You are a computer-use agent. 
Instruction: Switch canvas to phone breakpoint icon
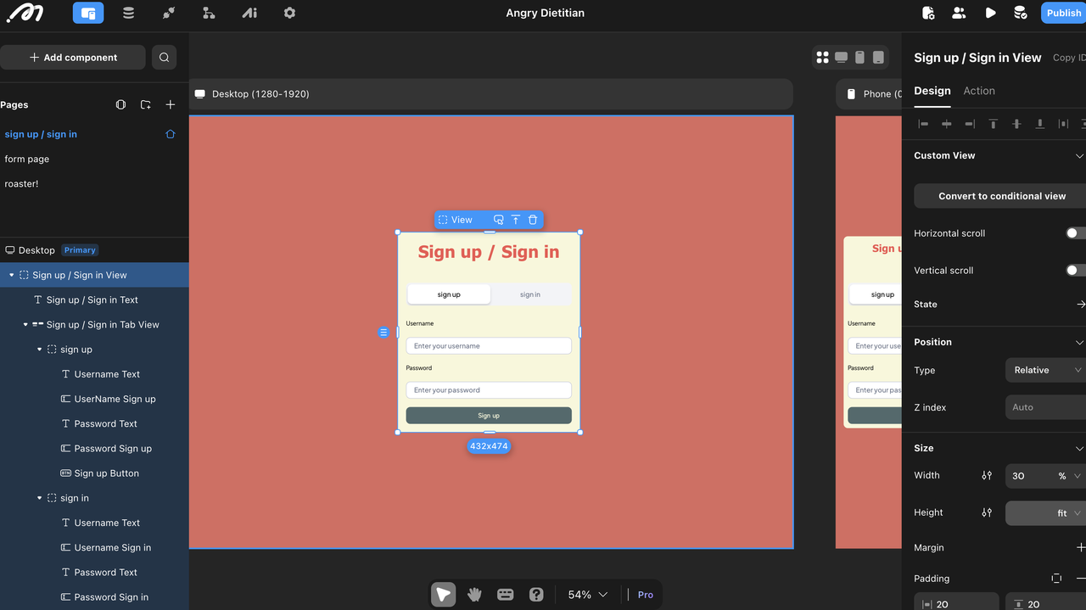click(859, 58)
